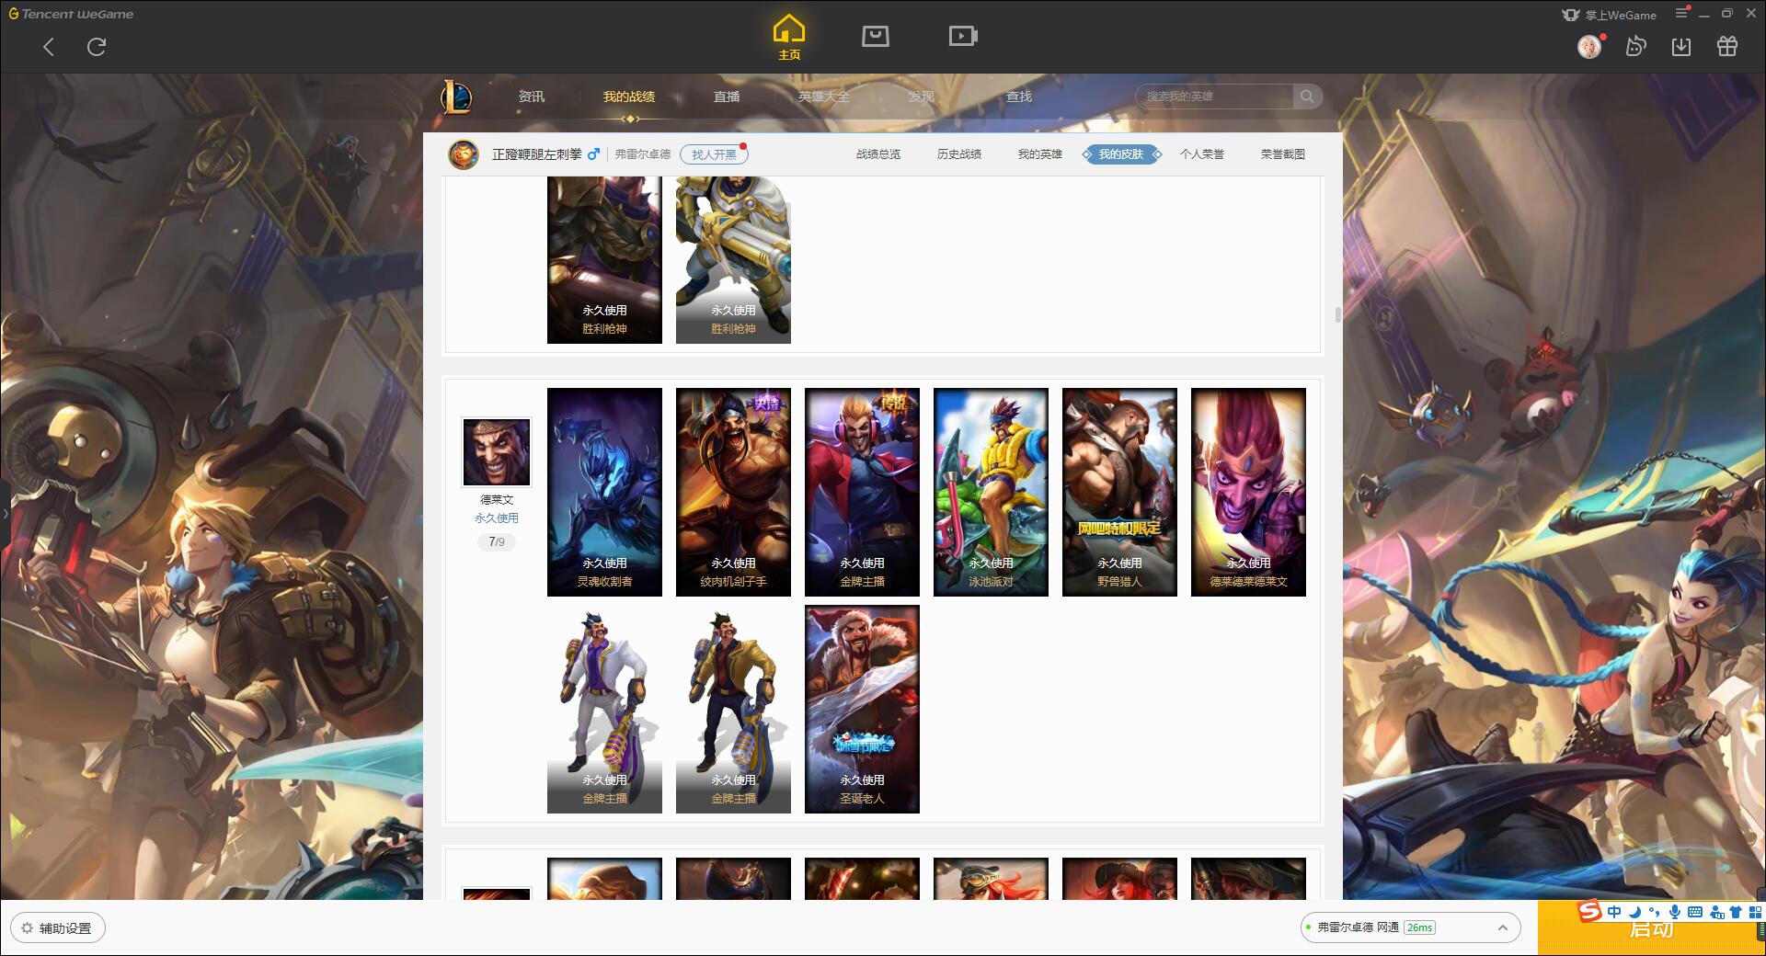Open the IME skin shirt icon
This screenshot has width=1766, height=956.
click(x=1736, y=912)
